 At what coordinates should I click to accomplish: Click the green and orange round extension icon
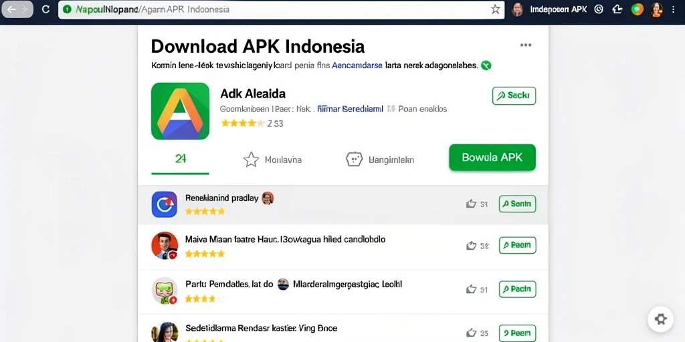638,9
